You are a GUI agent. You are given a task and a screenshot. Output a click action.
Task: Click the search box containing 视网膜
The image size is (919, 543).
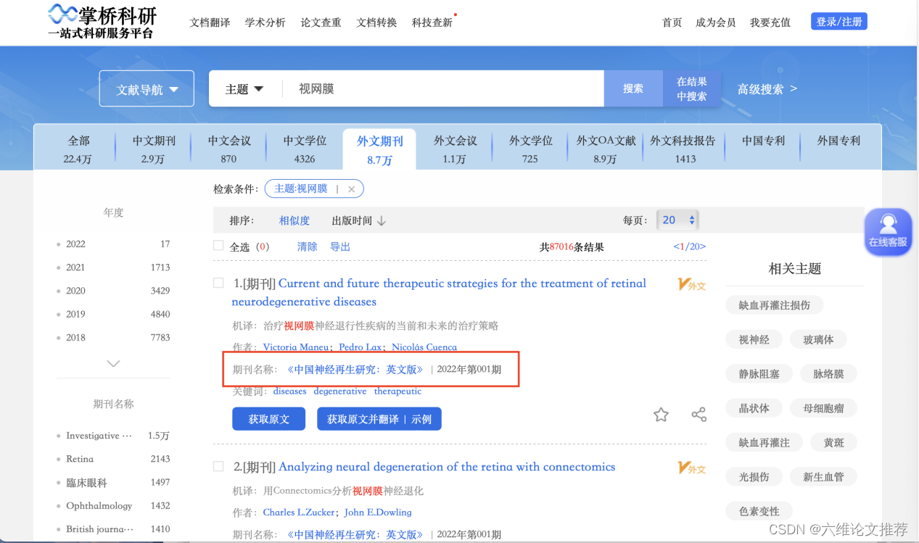click(442, 88)
